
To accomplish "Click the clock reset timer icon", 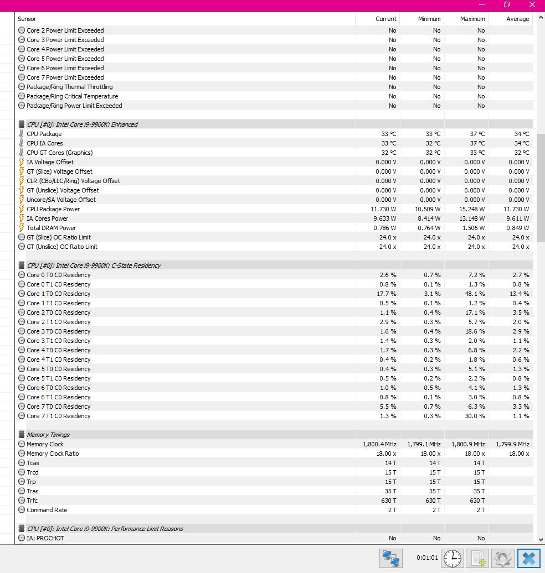I will coord(453,558).
